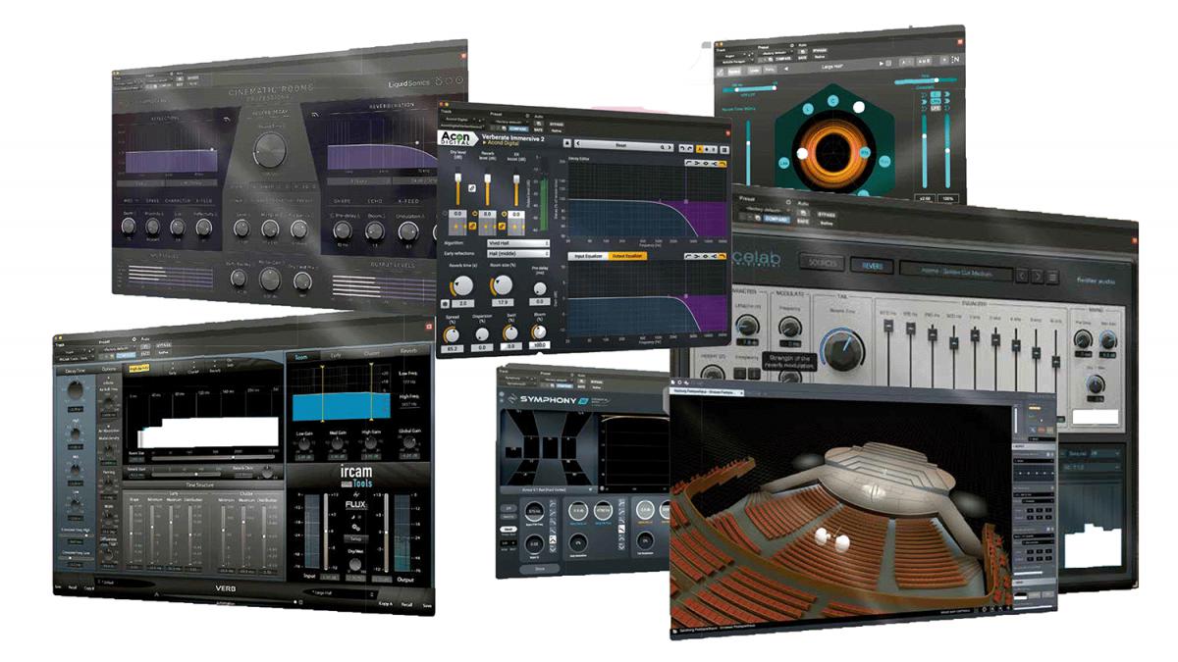This screenshot has width=1178, height=662.
Task: Open Spacelab preset name display dropdown
Action: click(x=956, y=272)
